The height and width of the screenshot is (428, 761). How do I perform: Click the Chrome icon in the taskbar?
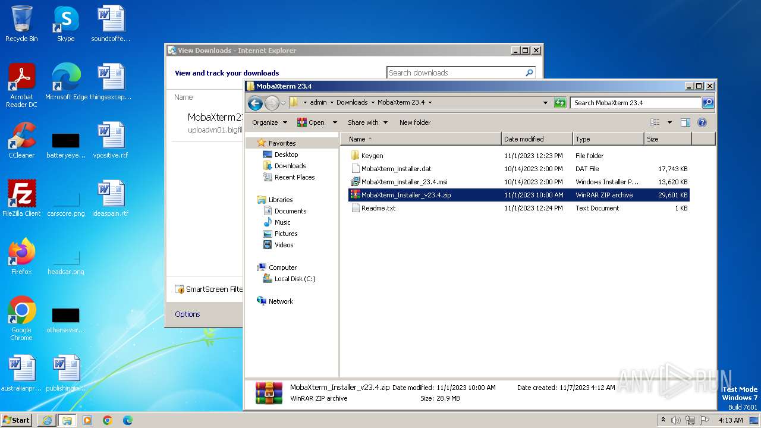tap(107, 420)
